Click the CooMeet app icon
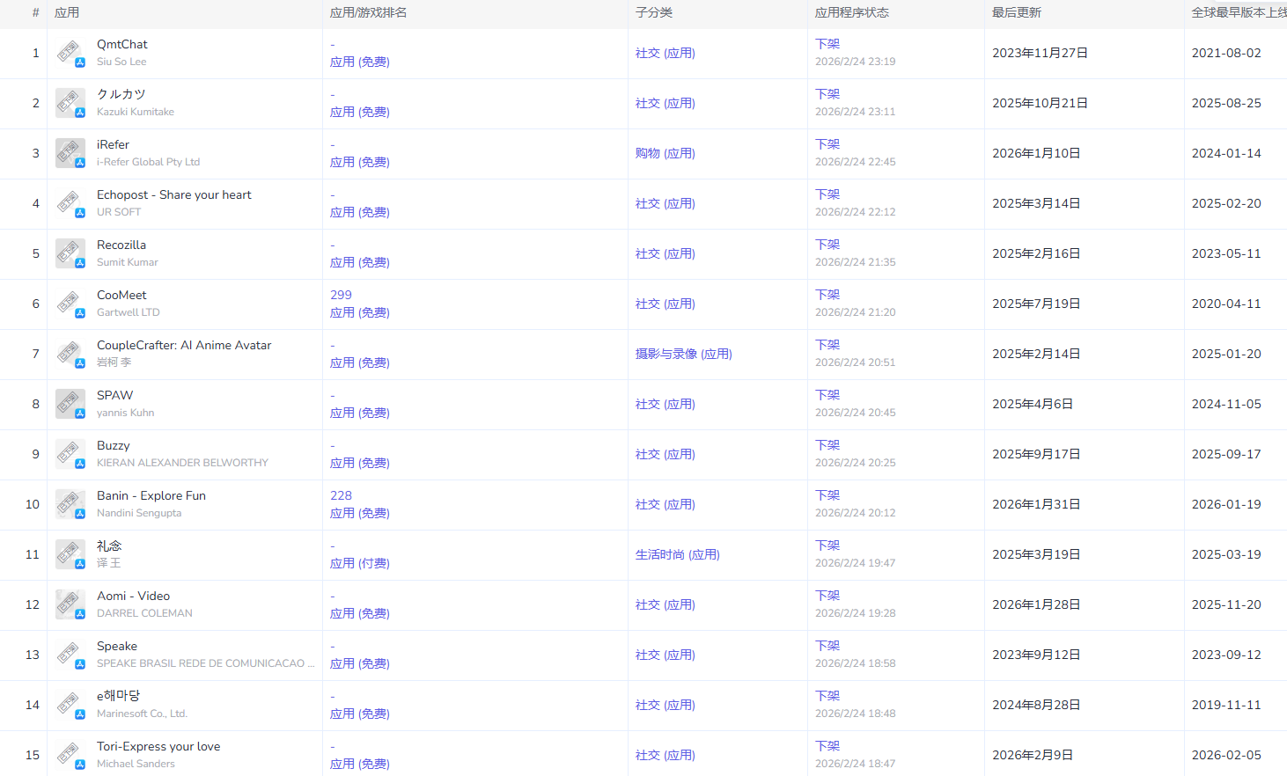The image size is (1287, 776). coord(70,304)
